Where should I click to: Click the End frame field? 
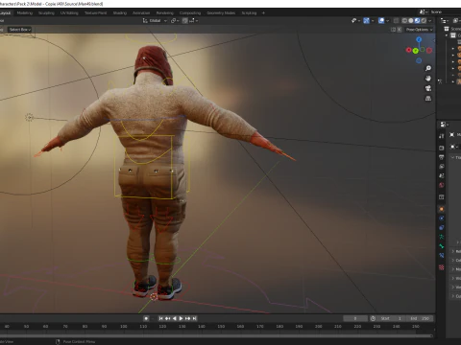[x=420, y=318]
